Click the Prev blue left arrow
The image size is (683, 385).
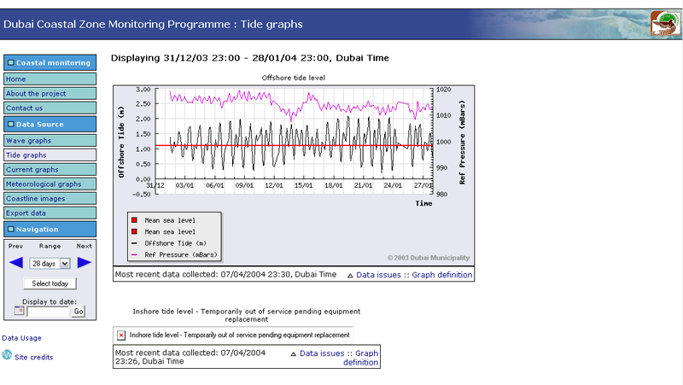click(x=16, y=263)
